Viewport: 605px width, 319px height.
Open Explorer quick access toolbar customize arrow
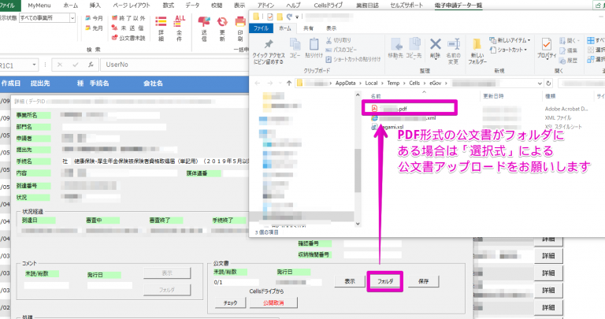(297, 17)
